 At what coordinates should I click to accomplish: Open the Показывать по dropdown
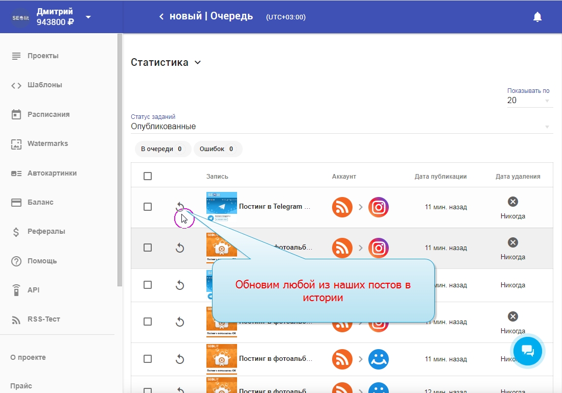coord(528,101)
